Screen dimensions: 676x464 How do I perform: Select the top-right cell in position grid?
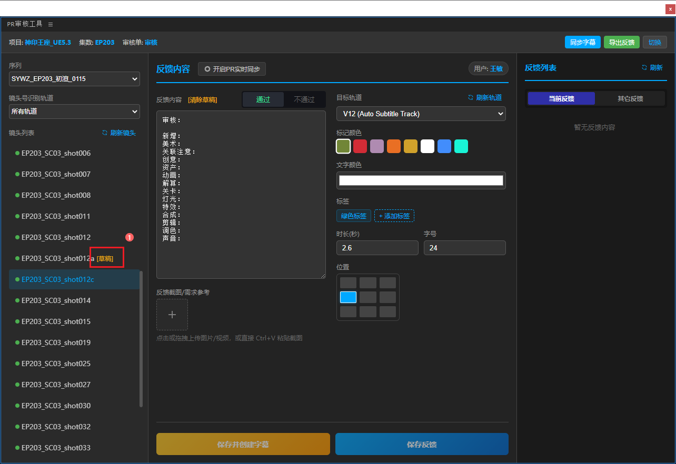[387, 283]
